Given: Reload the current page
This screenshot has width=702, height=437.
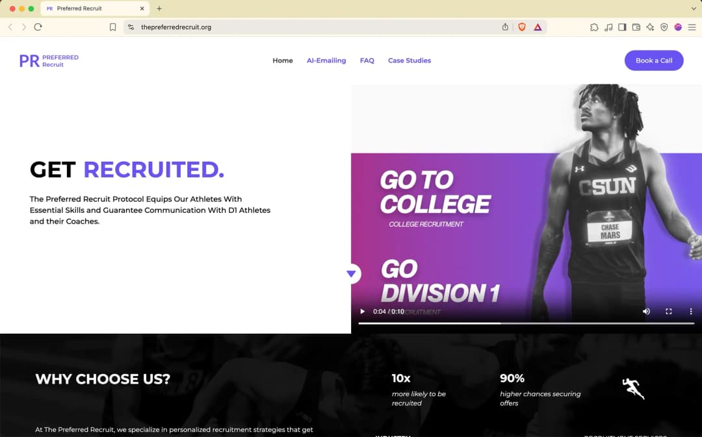Looking at the screenshot, I should 38,27.
